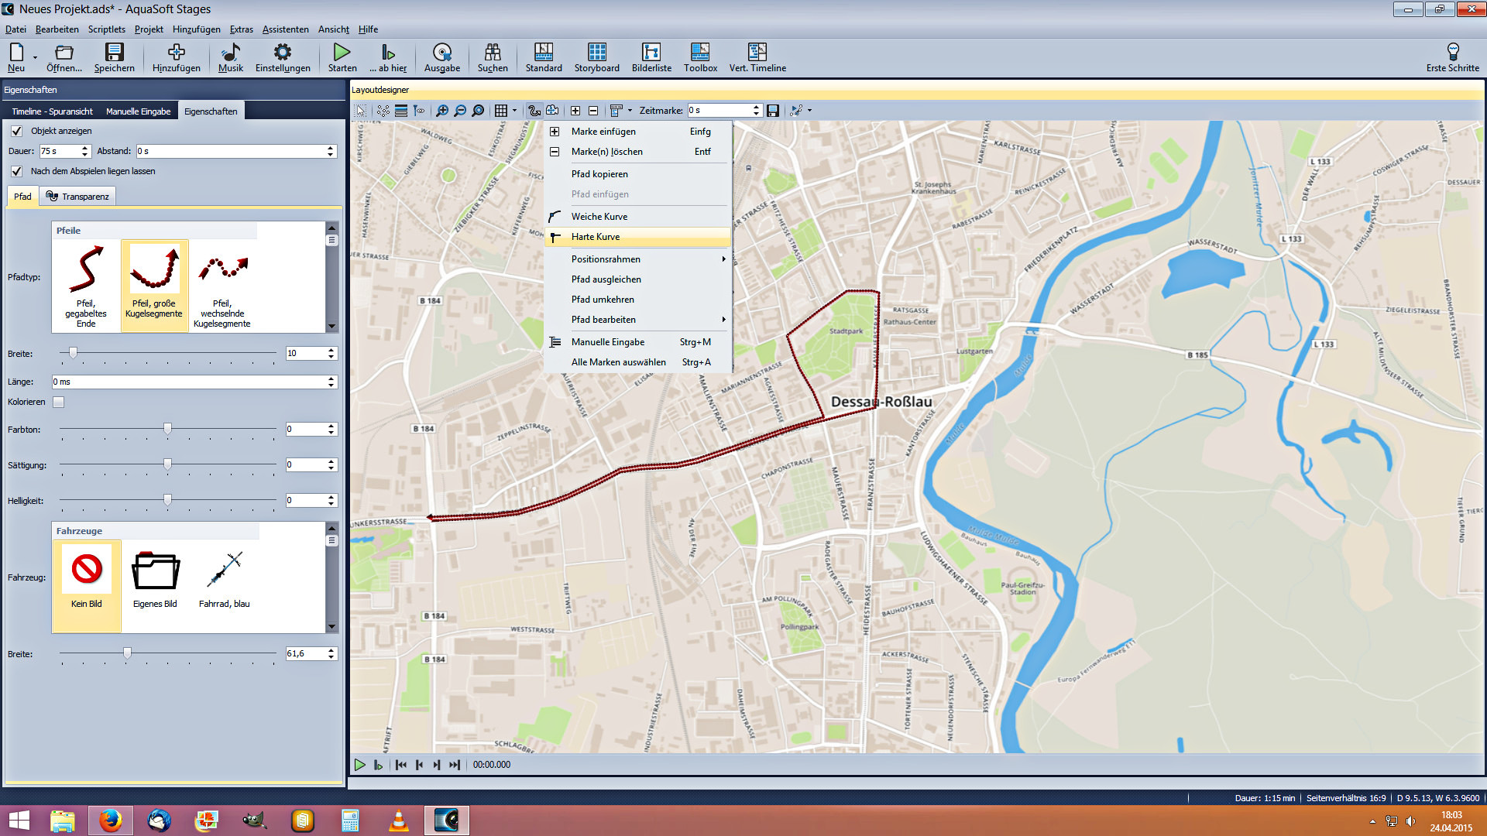Click the Sättigung slider handle

tap(167, 464)
